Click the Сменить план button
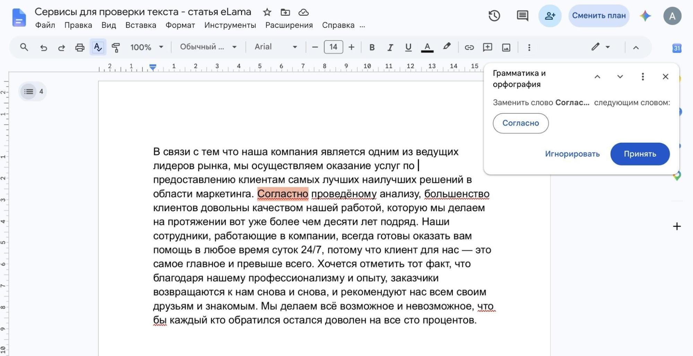 click(x=599, y=16)
